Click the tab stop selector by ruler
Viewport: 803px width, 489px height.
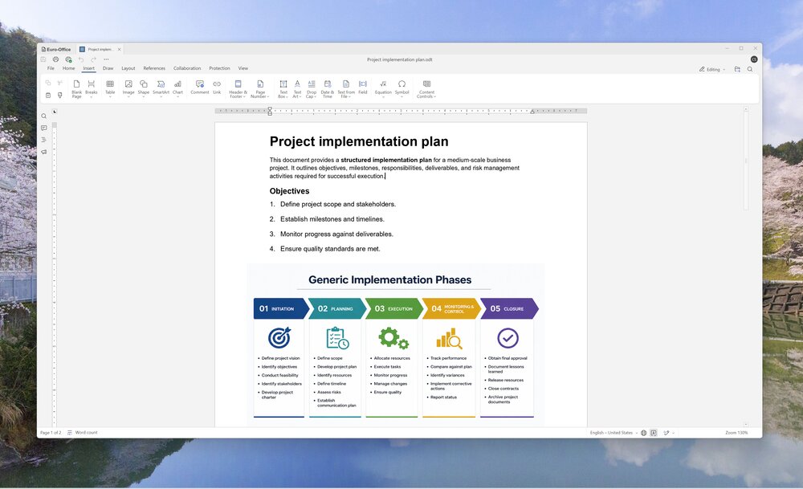(x=55, y=111)
